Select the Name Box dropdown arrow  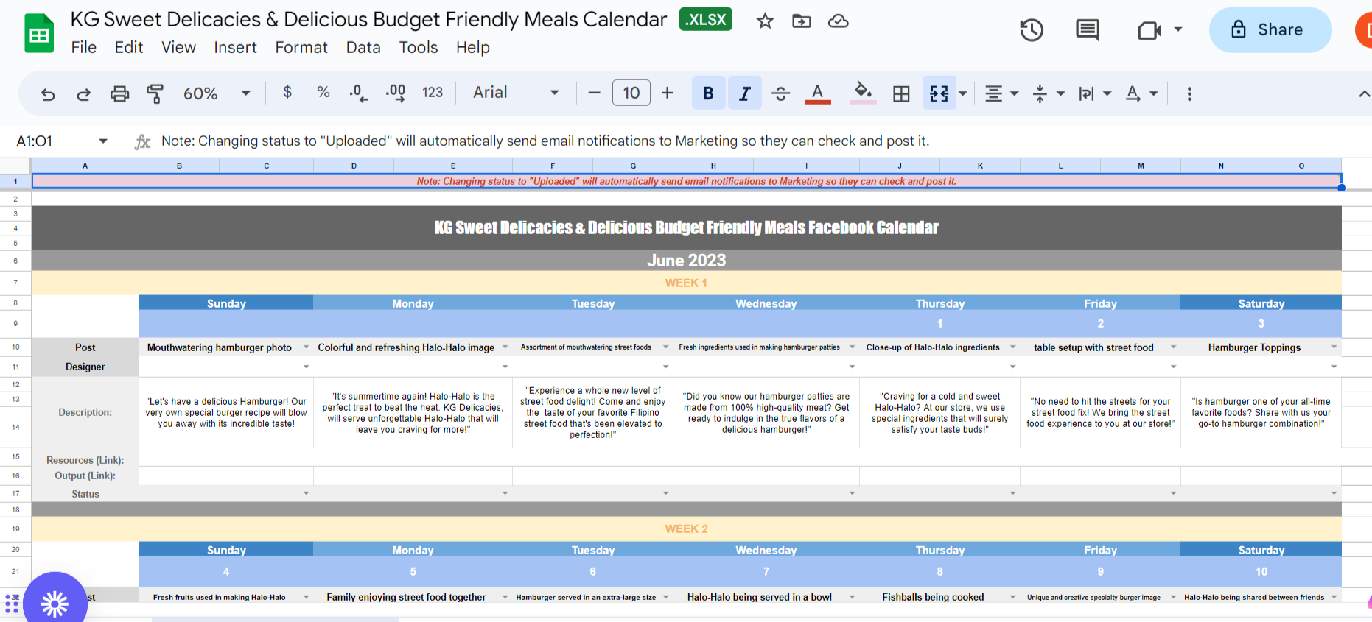point(103,141)
